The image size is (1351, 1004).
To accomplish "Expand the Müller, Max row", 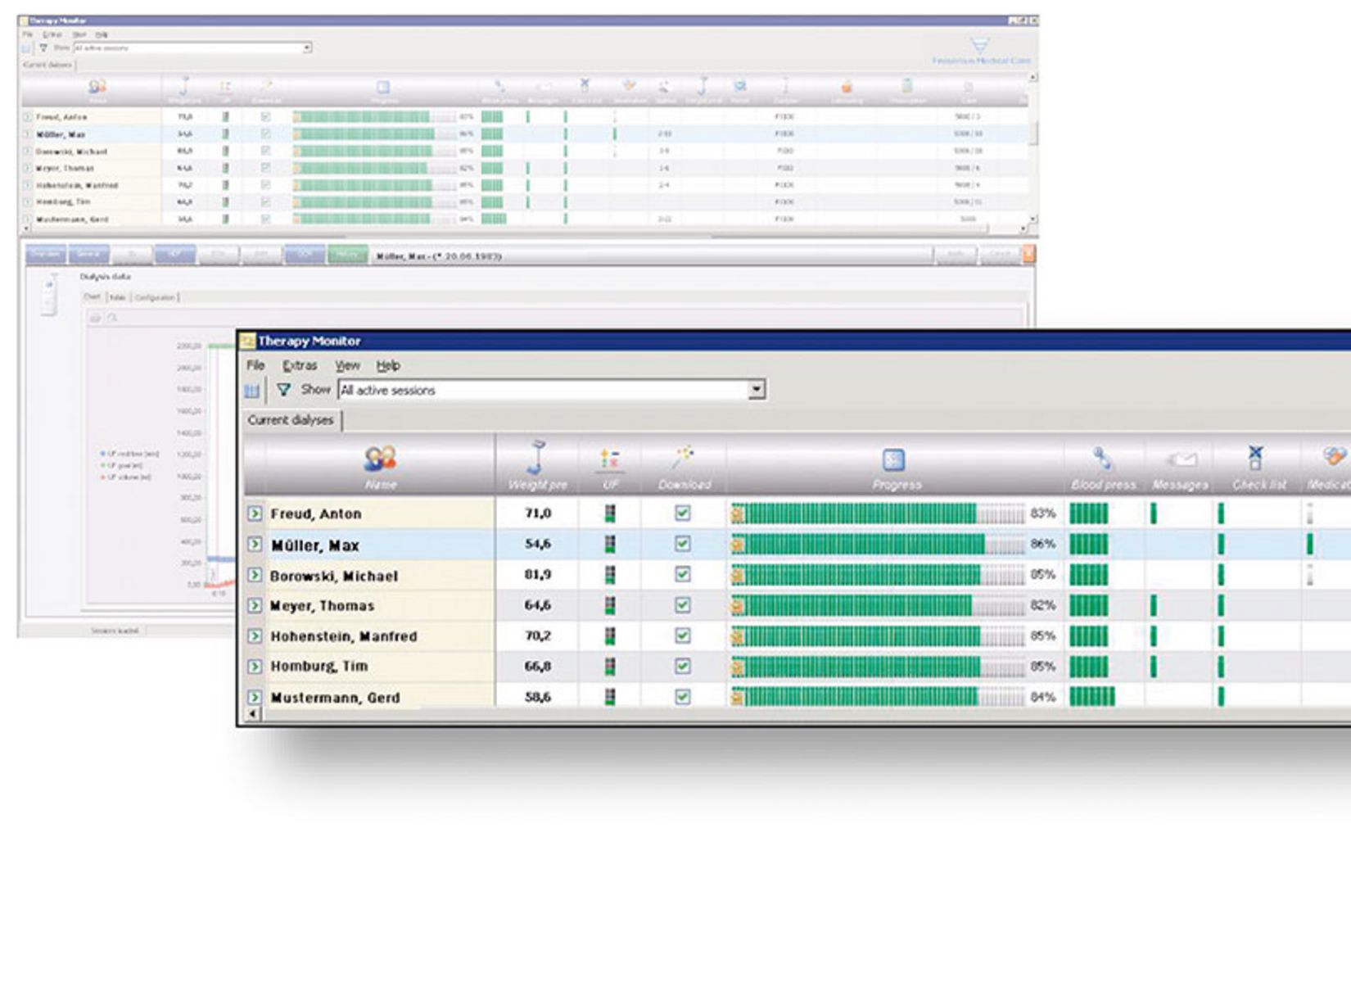I will tap(255, 545).
